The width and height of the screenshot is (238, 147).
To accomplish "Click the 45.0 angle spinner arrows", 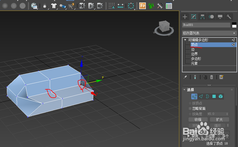I will coord(227,114).
